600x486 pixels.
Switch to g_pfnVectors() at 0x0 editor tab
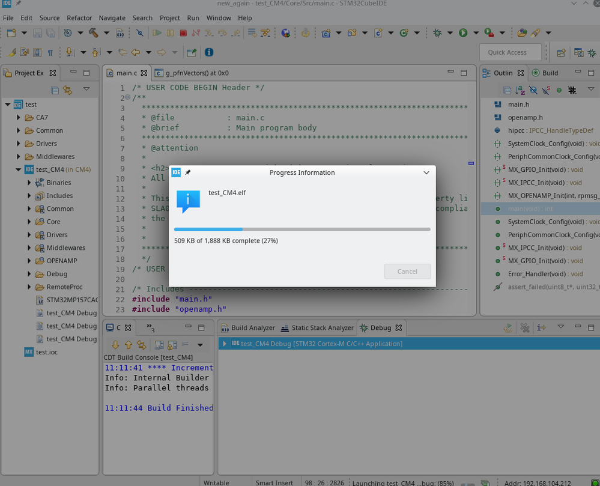192,73
